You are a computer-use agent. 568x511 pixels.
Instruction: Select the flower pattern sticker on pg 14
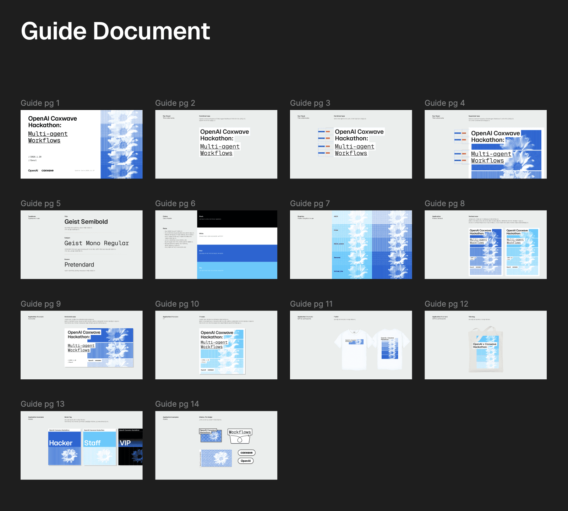pyautogui.click(x=216, y=458)
